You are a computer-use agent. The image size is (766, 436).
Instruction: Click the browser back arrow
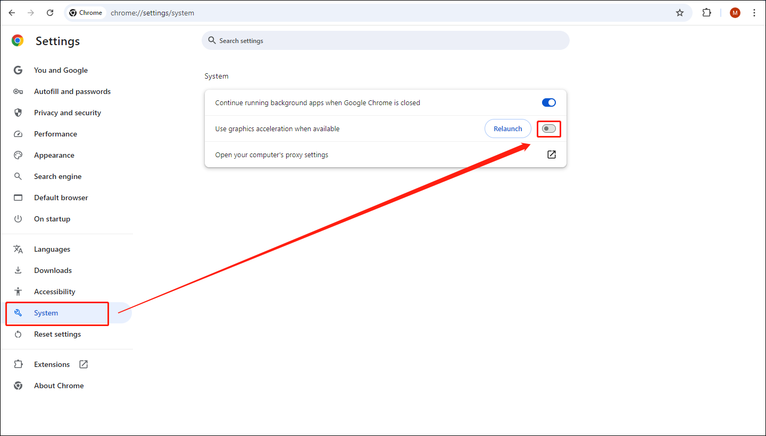click(x=12, y=13)
